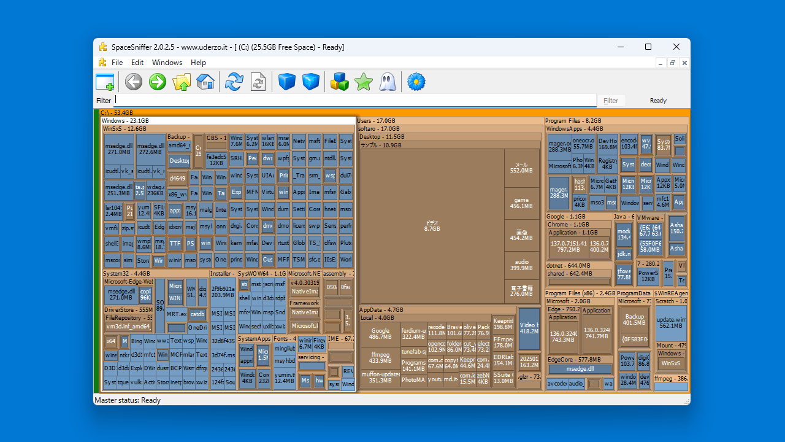Show more detail with the second blue cube
785x442 pixels.
(x=311, y=82)
